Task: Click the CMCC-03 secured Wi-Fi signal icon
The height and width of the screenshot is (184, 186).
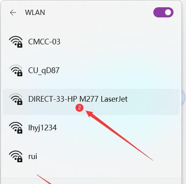Action: coord(16,42)
